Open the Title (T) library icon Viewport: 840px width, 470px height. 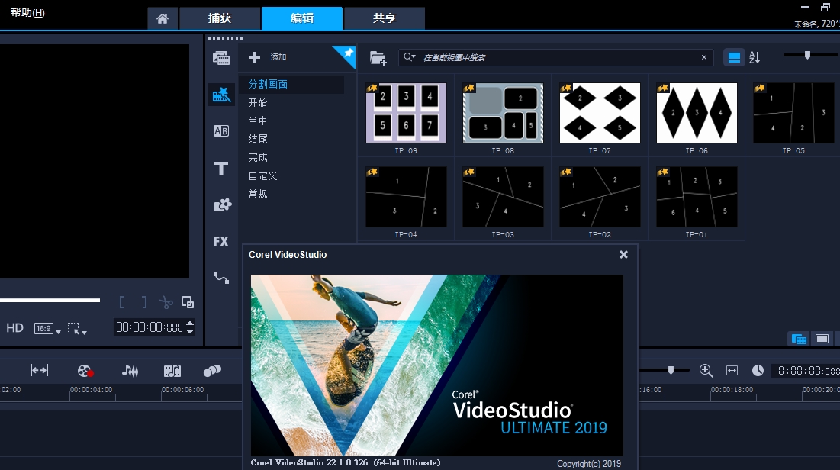221,169
